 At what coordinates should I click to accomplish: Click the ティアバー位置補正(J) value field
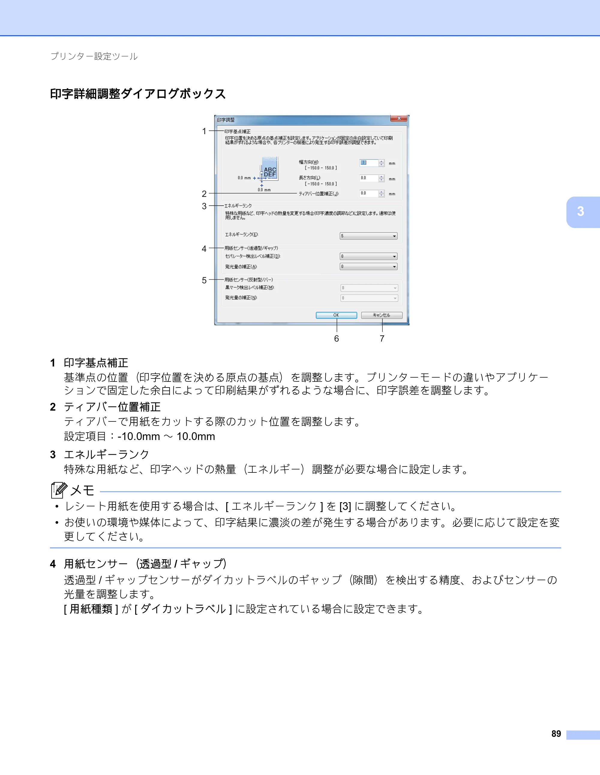[369, 193]
